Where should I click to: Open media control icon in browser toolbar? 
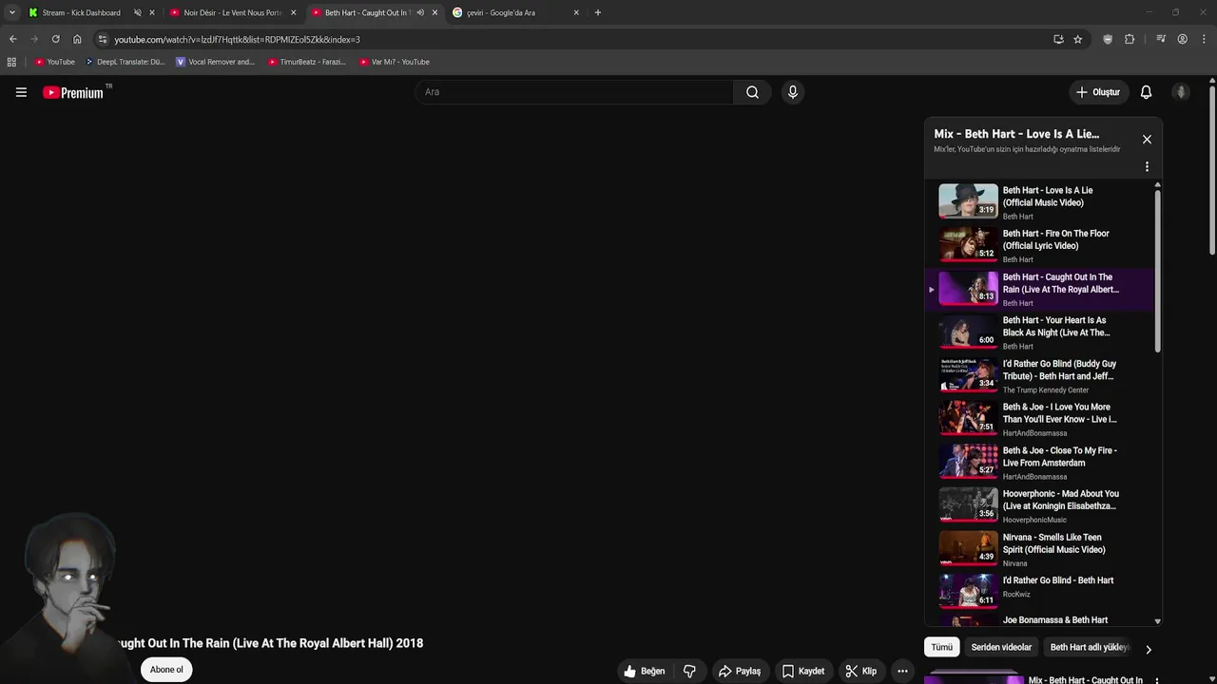(x=1161, y=39)
